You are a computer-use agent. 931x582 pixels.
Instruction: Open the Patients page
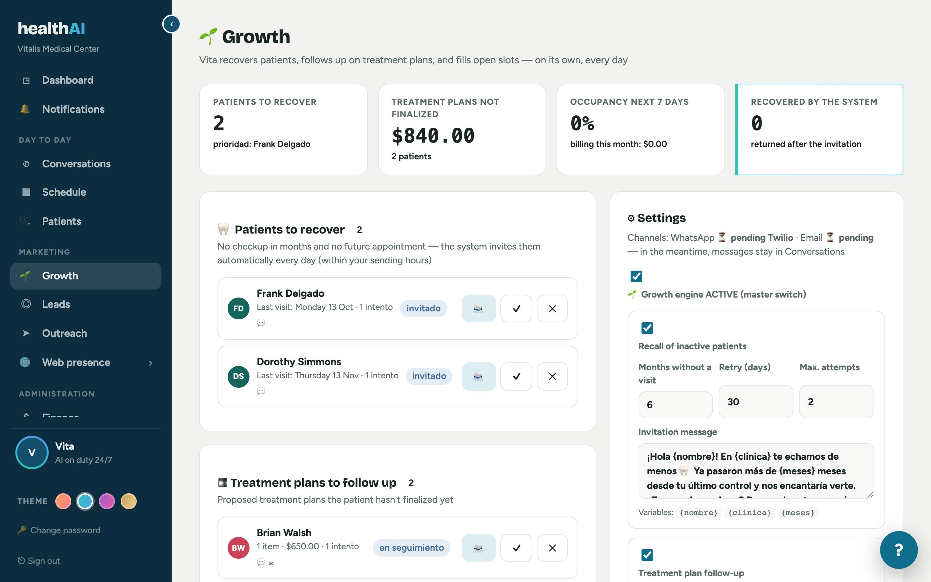(x=85, y=221)
